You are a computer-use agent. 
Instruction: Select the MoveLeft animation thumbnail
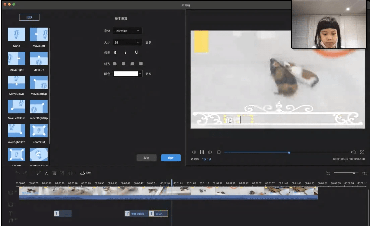pyautogui.click(x=39, y=34)
